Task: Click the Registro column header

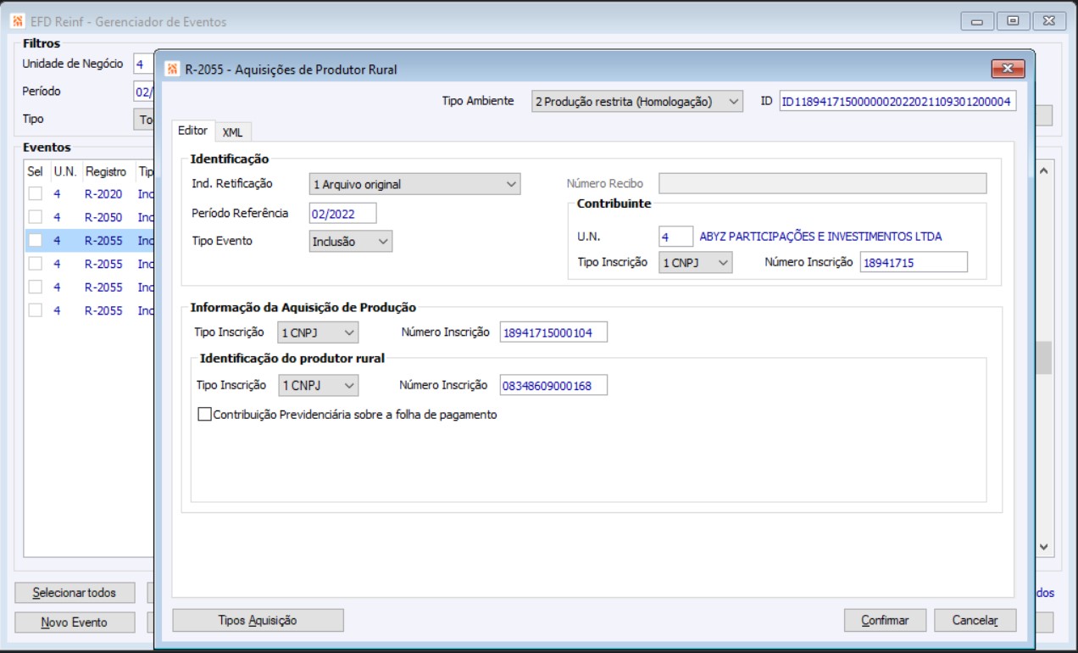Action: (x=105, y=171)
